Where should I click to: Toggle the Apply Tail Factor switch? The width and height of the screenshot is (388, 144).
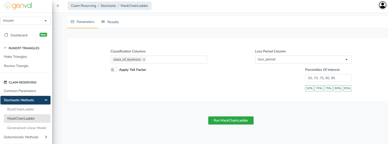[114, 70]
